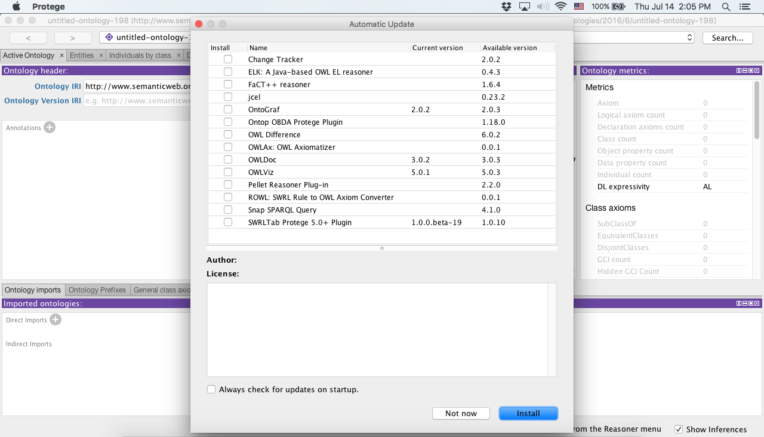
Task: Check the OWL Difference install box
Action: tap(228, 134)
